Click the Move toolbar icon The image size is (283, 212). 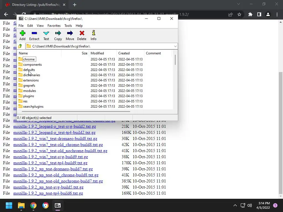point(70,35)
